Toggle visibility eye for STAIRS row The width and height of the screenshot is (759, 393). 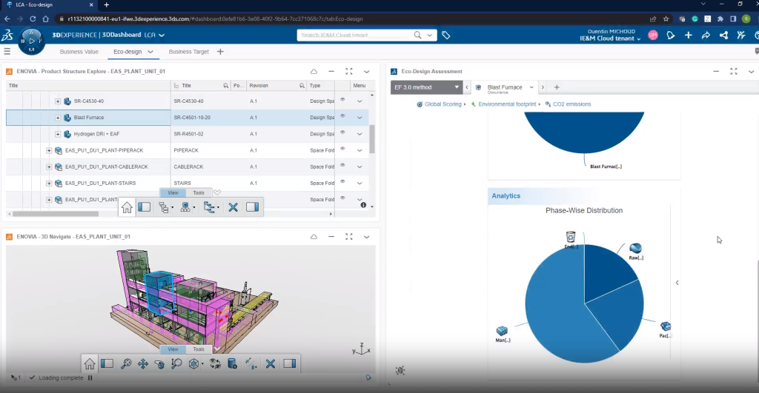coord(342,182)
